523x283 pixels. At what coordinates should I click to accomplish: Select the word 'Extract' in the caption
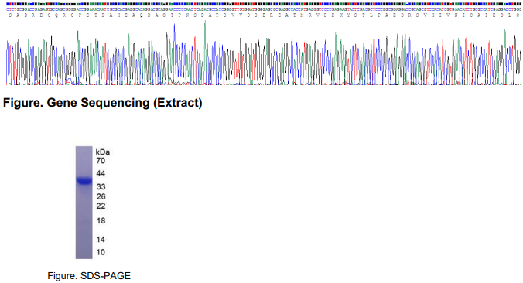click(178, 103)
